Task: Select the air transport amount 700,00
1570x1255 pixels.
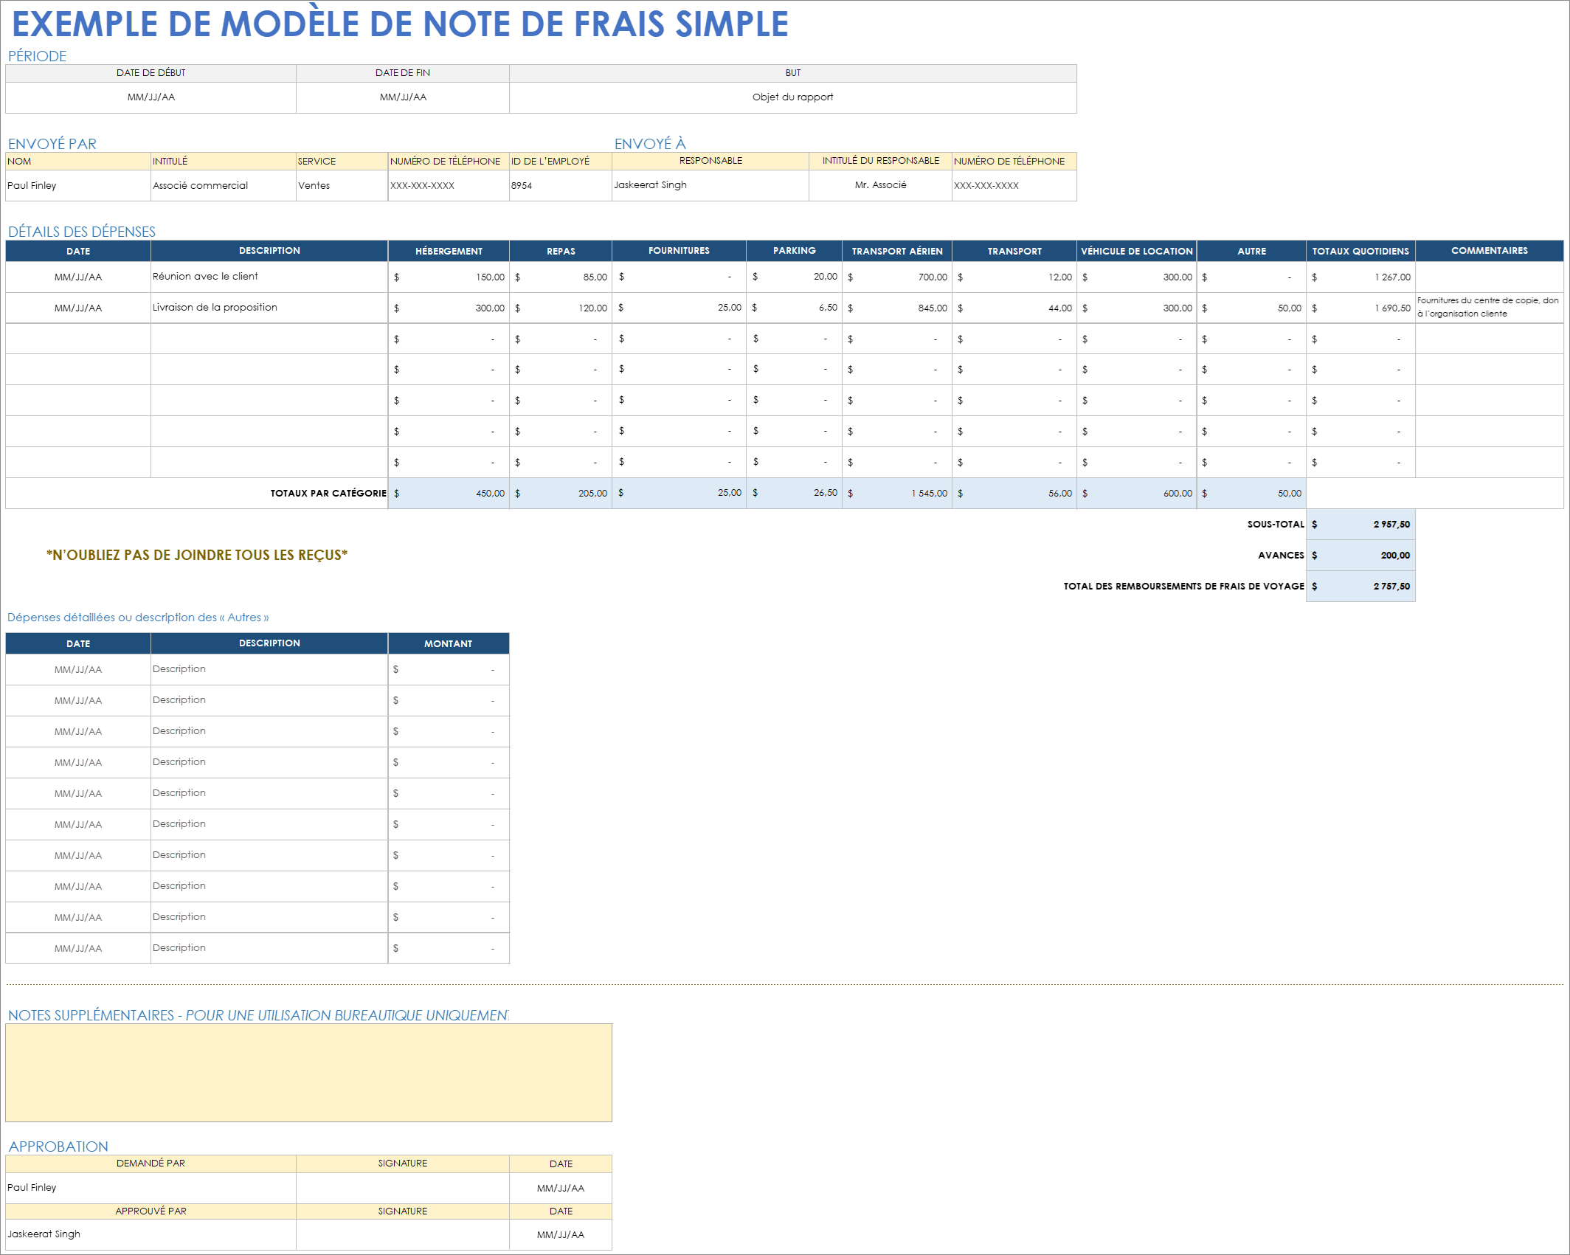Action: point(897,277)
